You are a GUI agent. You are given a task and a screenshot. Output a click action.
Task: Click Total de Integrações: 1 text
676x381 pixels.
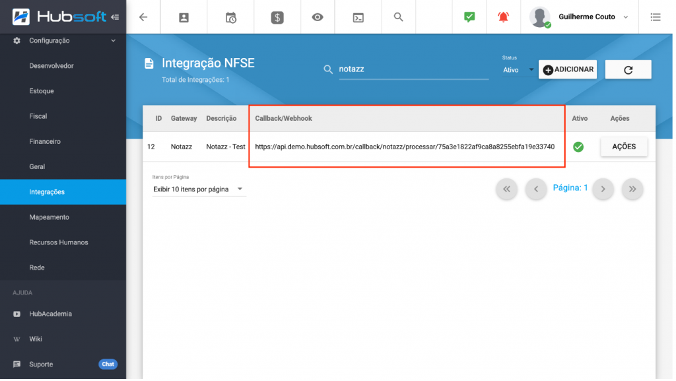195,80
